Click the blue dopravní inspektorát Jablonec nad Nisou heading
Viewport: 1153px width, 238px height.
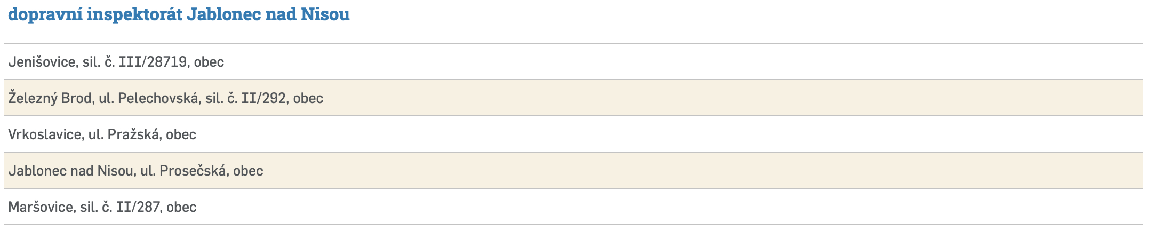click(179, 14)
